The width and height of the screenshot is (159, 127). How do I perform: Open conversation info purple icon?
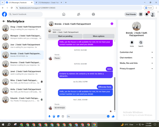click(x=112, y=24)
